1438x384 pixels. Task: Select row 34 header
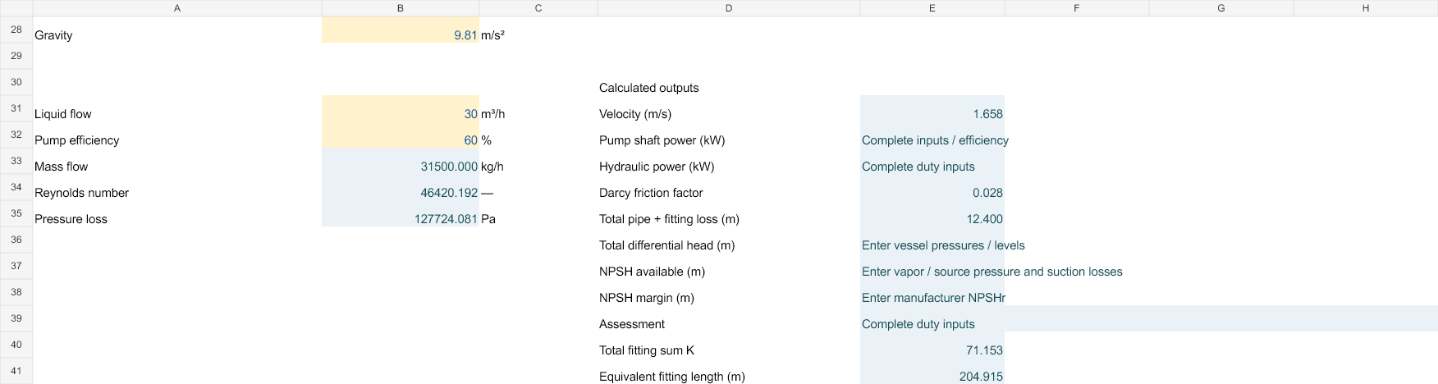point(16,187)
